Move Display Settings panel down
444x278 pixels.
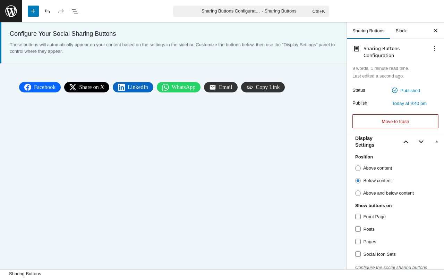coord(421,142)
